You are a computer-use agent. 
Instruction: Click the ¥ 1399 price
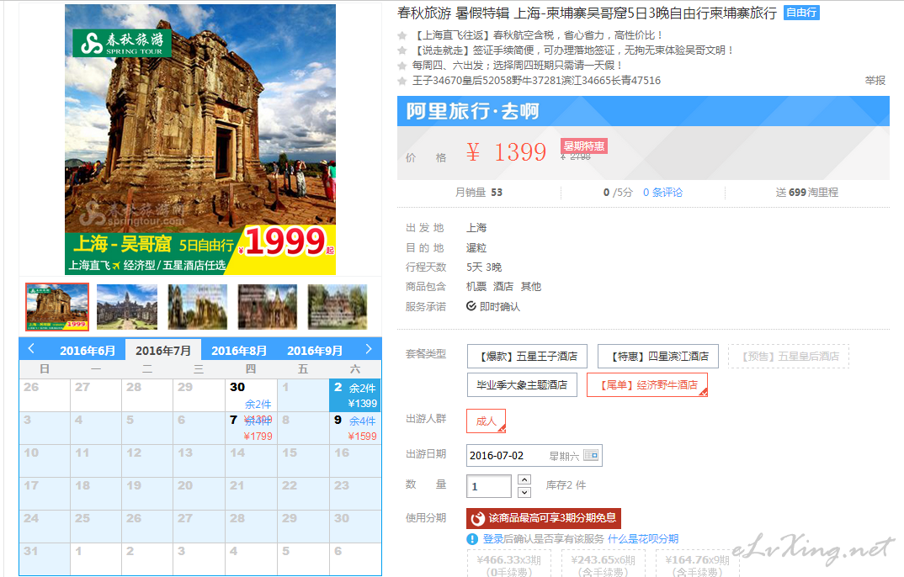506,152
